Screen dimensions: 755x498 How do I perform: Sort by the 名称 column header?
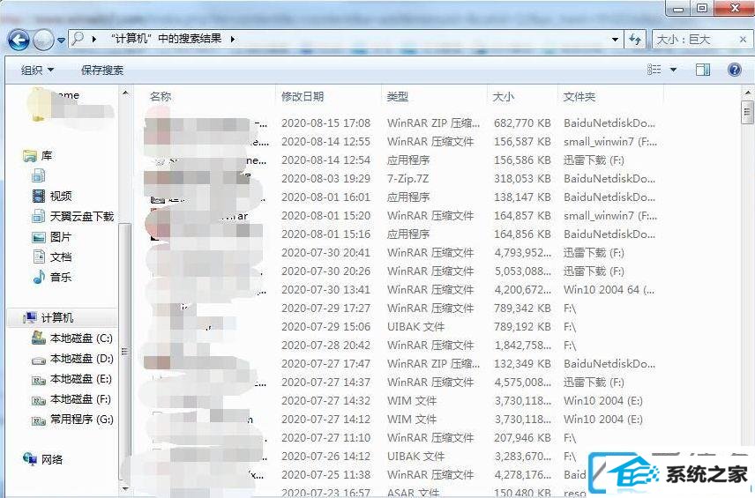tap(161, 97)
